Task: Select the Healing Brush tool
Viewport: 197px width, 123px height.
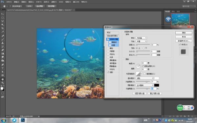Action: [3, 36]
